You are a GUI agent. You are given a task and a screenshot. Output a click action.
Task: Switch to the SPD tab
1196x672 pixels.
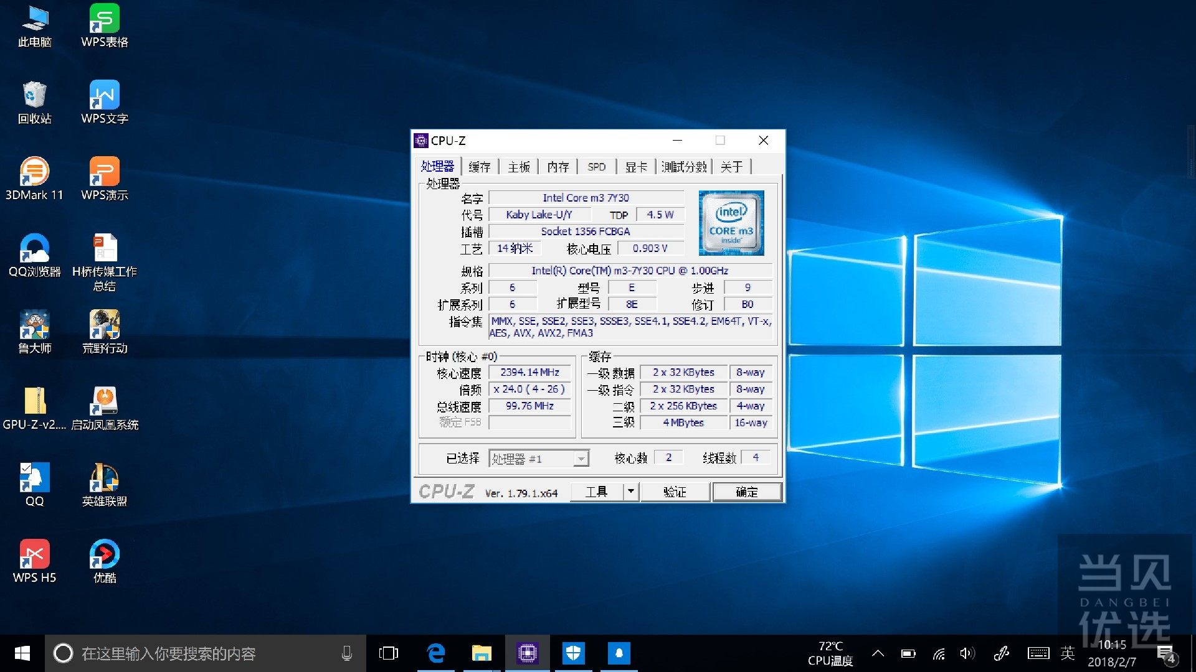point(597,167)
